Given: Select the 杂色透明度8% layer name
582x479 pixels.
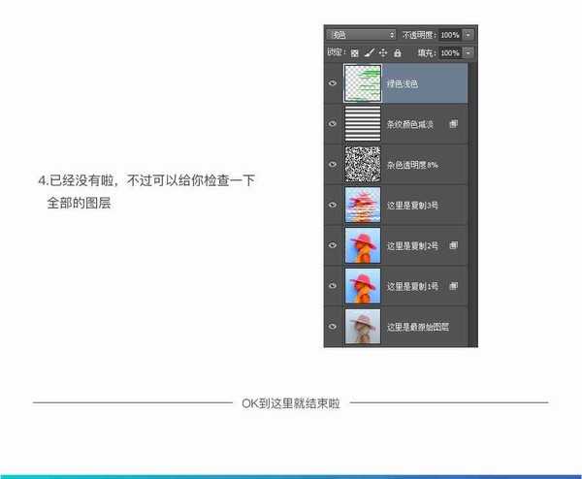Looking at the screenshot, I should point(412,166).
